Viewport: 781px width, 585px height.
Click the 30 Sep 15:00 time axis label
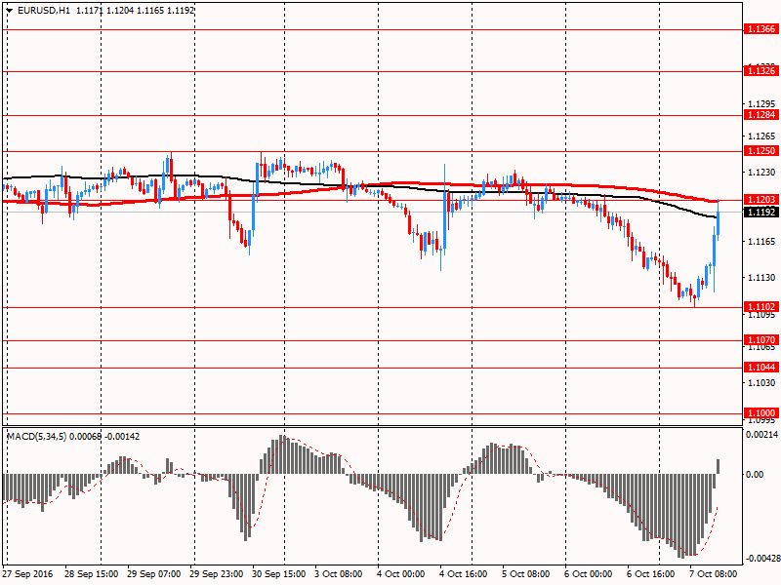[x=279, y=574]
